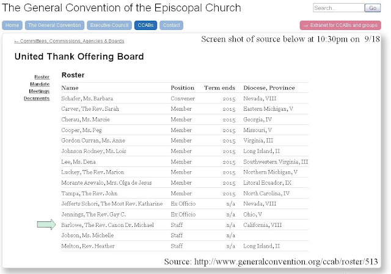This screenshot has width=391, height=274.
Task: Click Extranet for CCABs and groups button
Action: coord(340,25)
